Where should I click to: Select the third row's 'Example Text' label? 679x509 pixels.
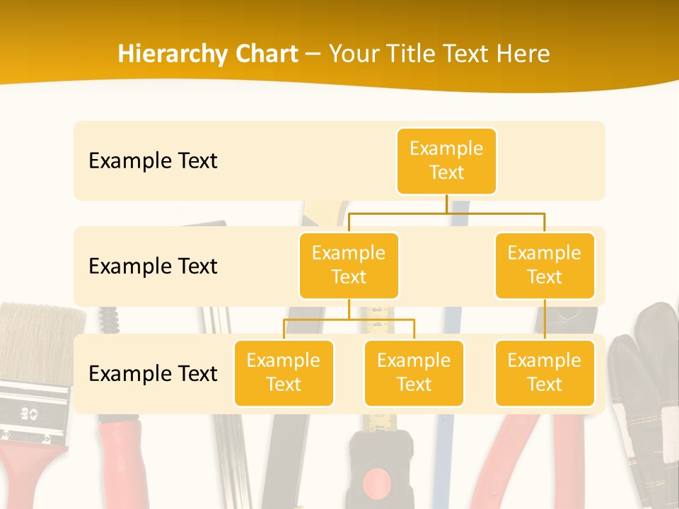coord(153,373)
